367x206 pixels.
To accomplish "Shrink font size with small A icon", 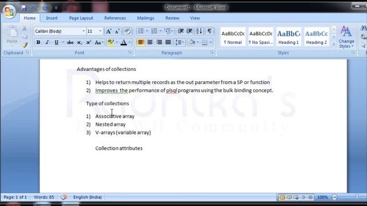I will [117, 31].
